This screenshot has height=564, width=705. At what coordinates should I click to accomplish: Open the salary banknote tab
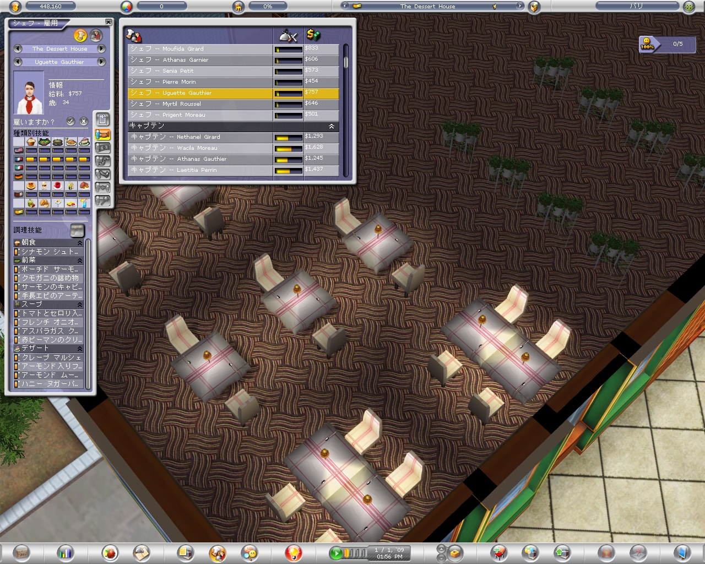point(103,148)
